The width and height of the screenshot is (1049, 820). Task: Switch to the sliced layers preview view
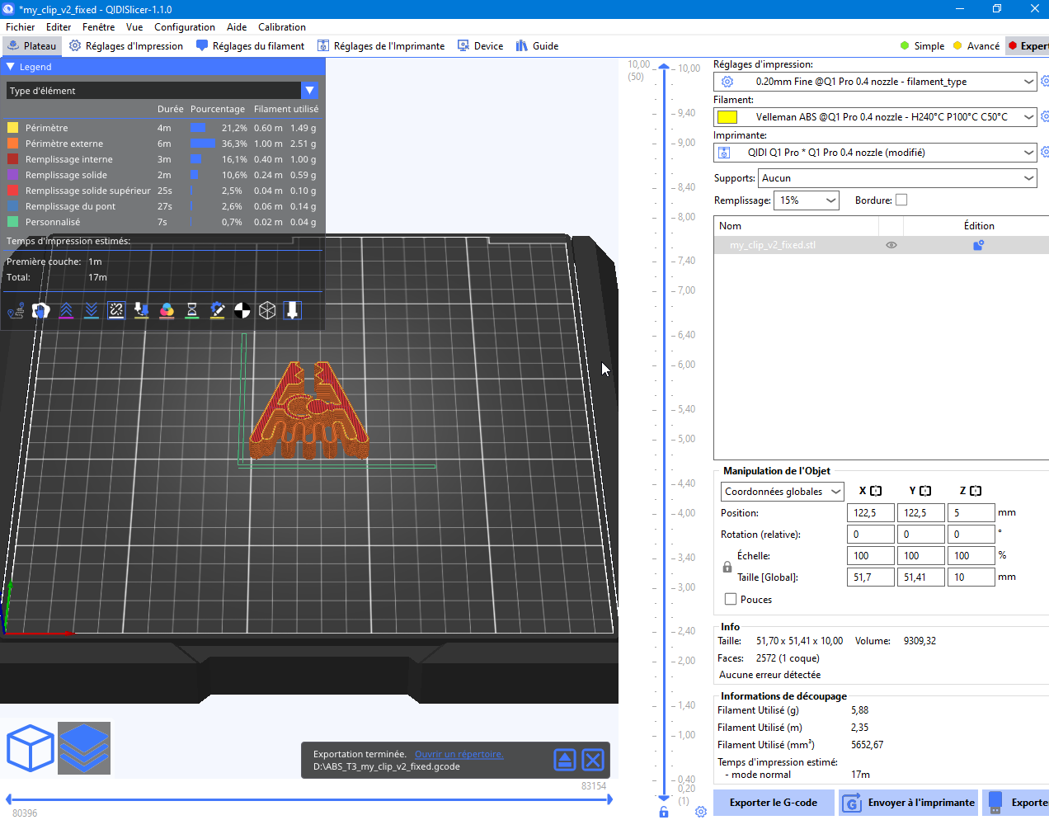(x=84, y=748)
